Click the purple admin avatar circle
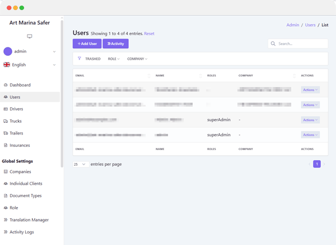The width and height of the screenshot is (336, 245). (x=8, y=51)
